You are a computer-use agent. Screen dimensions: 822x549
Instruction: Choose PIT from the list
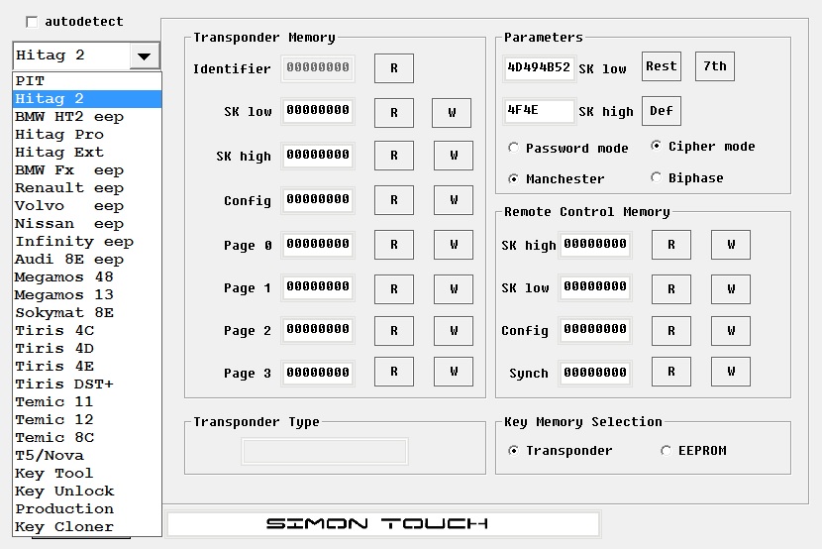(87, 81)
